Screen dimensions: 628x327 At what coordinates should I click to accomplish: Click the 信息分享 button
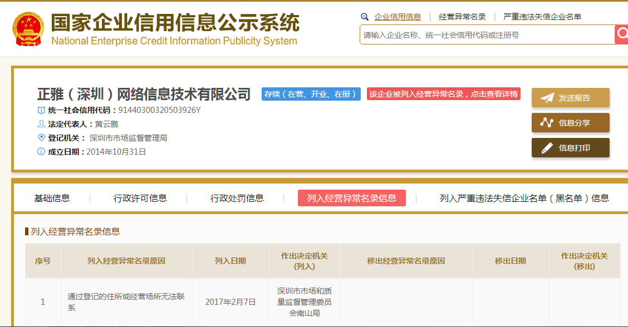coord(570,122)
